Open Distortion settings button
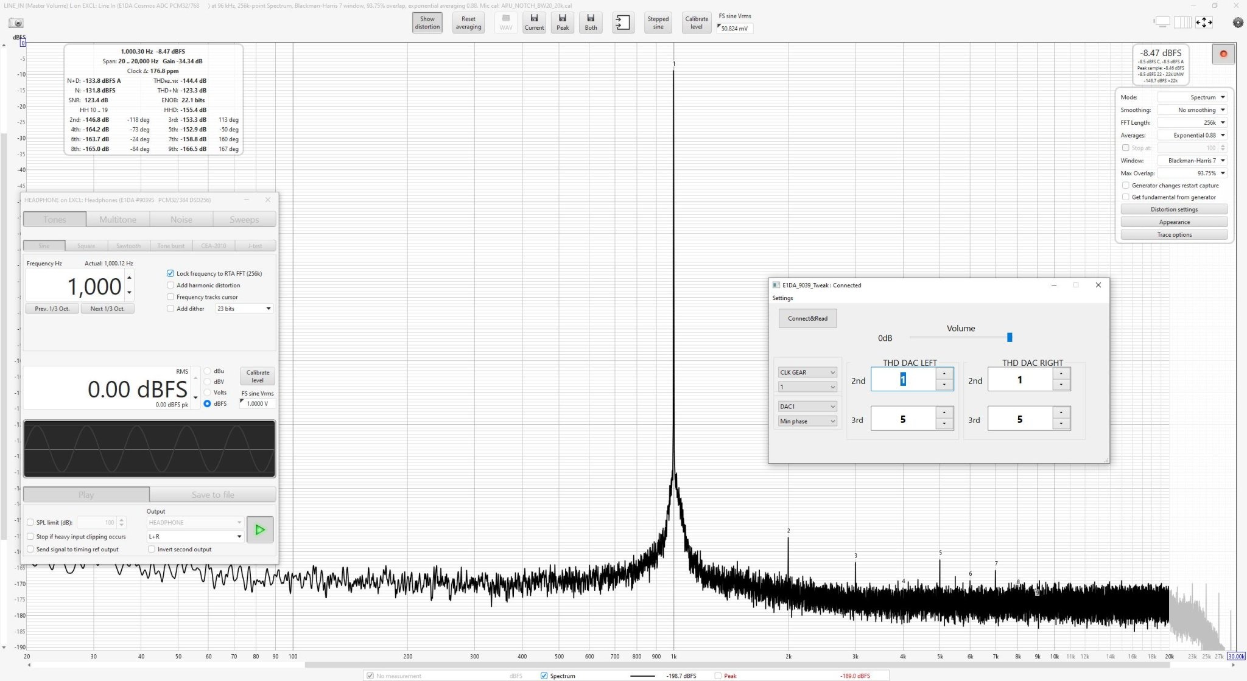 point(1174,209)
